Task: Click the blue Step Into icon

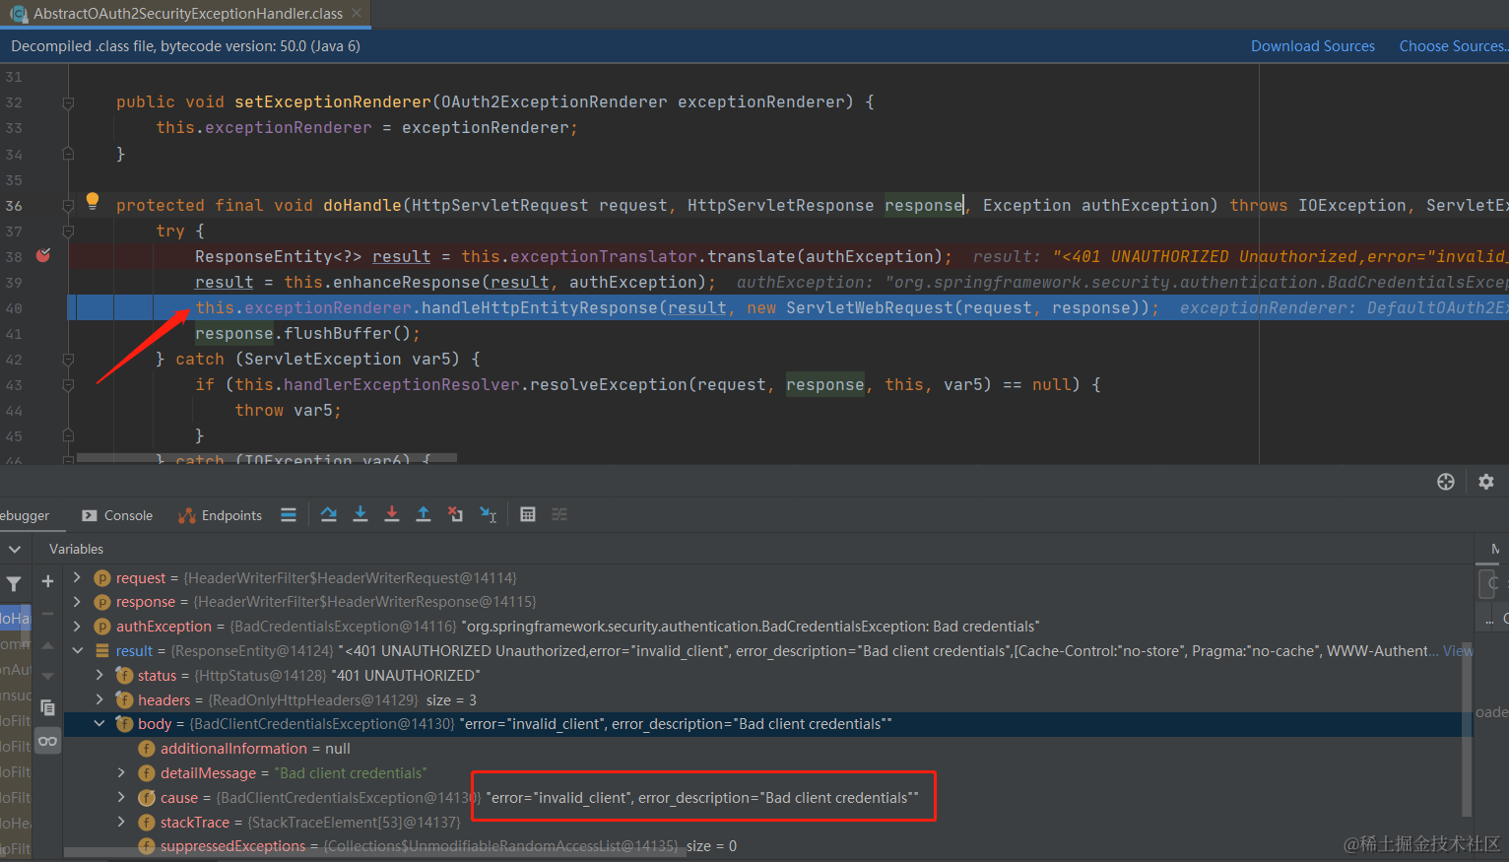Action: pyautogui.click(x=361, y=514)
